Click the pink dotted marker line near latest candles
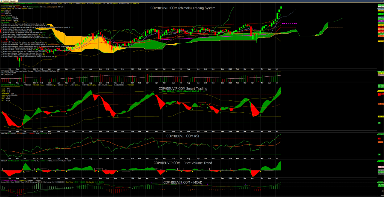The width and height of the screenshot is (384, 197). tap(289, 24)
